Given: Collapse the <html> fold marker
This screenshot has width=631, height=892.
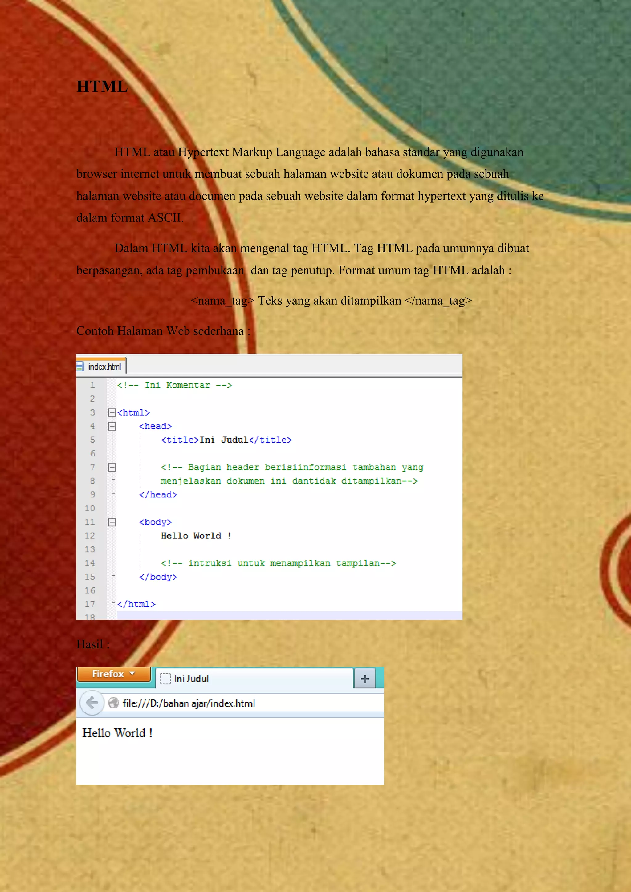Looking at the screenshot, I should tap(112, 413).
